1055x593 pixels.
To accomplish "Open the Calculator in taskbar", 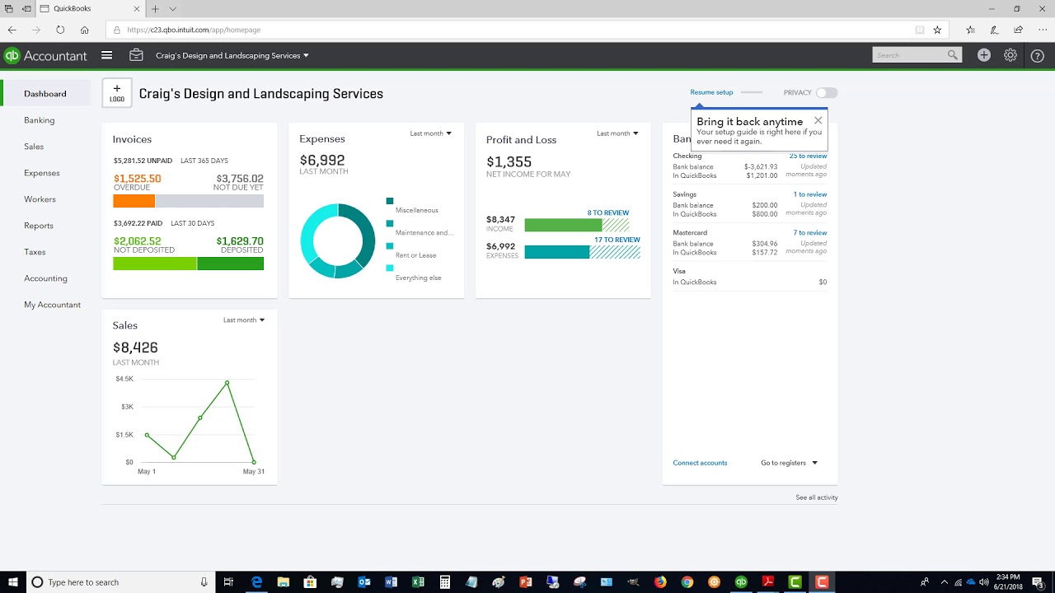I will (445, 582).
